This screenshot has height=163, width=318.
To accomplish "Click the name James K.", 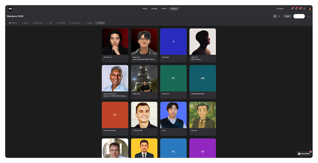I will point(194,57).
